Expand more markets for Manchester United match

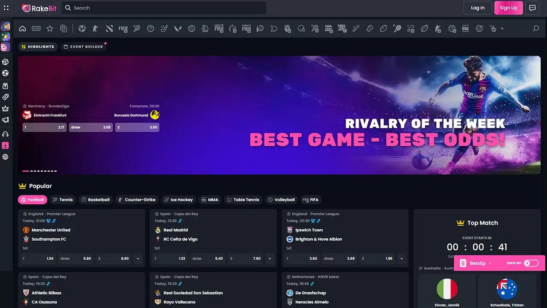(x=138, y=259)
